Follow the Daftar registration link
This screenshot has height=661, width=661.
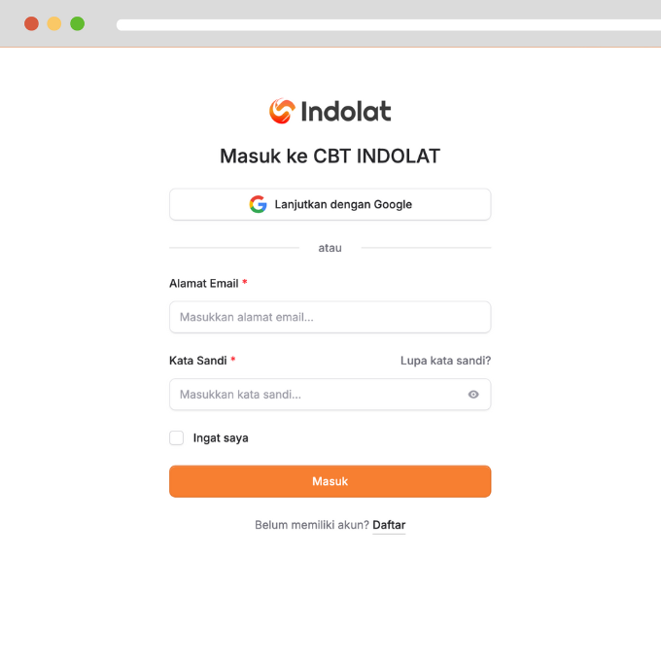coord(389,525)
